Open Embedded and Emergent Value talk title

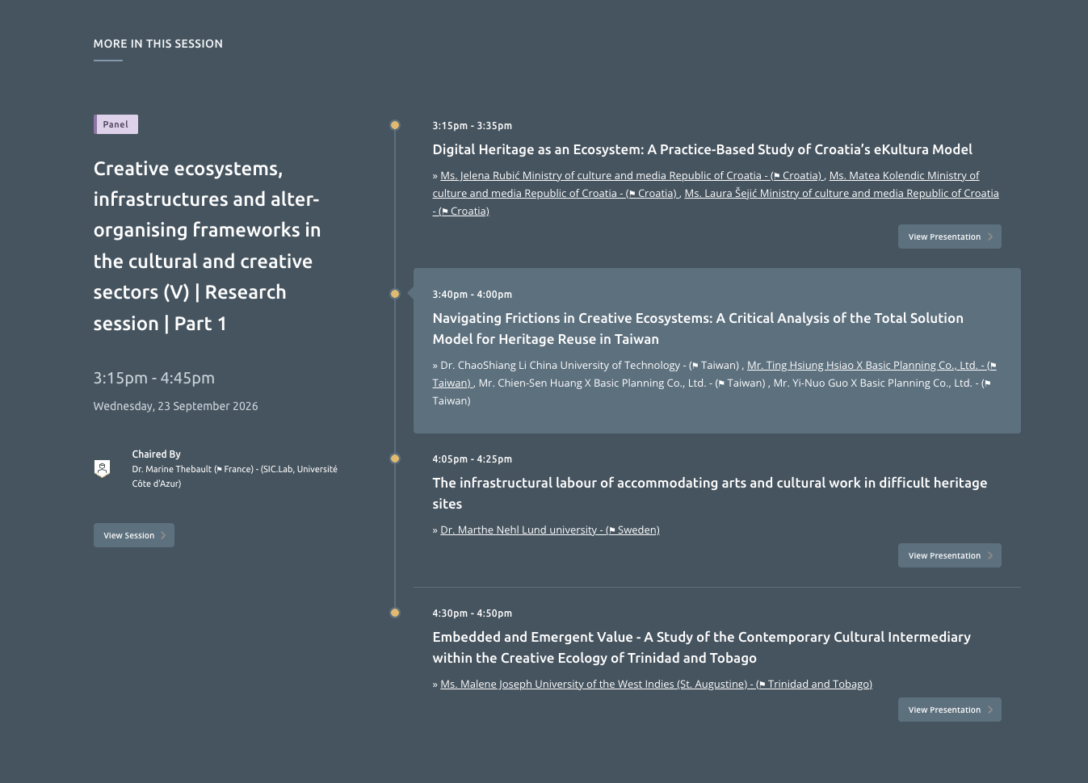tap(701, 647)
